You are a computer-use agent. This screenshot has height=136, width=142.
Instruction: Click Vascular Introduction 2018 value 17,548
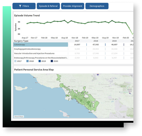click(x=96, y=53)
